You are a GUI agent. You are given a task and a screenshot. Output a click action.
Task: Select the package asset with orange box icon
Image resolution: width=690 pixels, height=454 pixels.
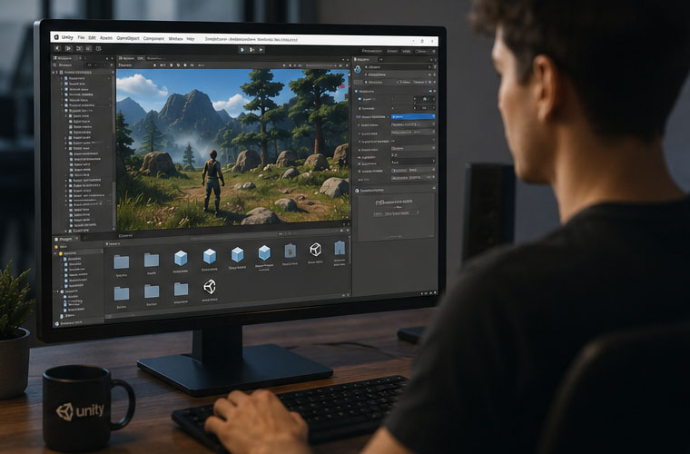(290, 251)
